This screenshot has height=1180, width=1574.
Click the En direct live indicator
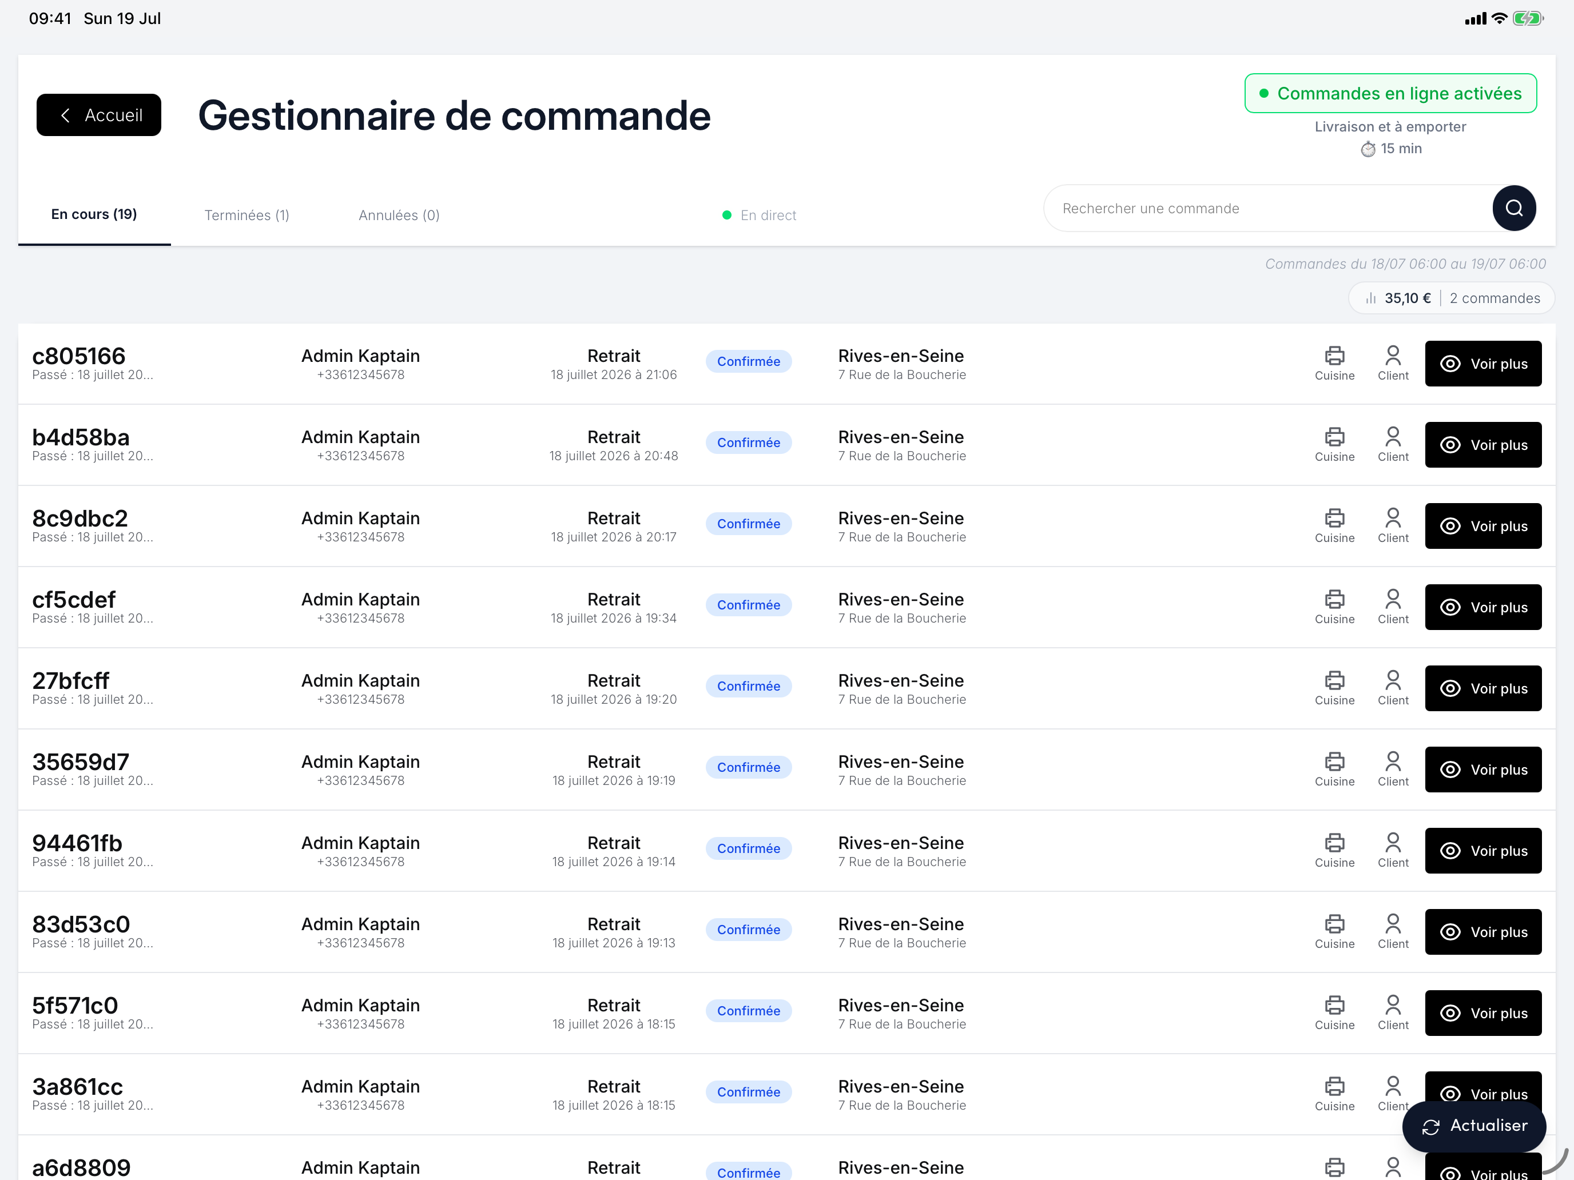[x=759, y=215]
